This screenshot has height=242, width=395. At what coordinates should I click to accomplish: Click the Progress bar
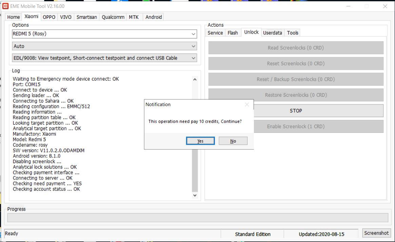[198, 218]
